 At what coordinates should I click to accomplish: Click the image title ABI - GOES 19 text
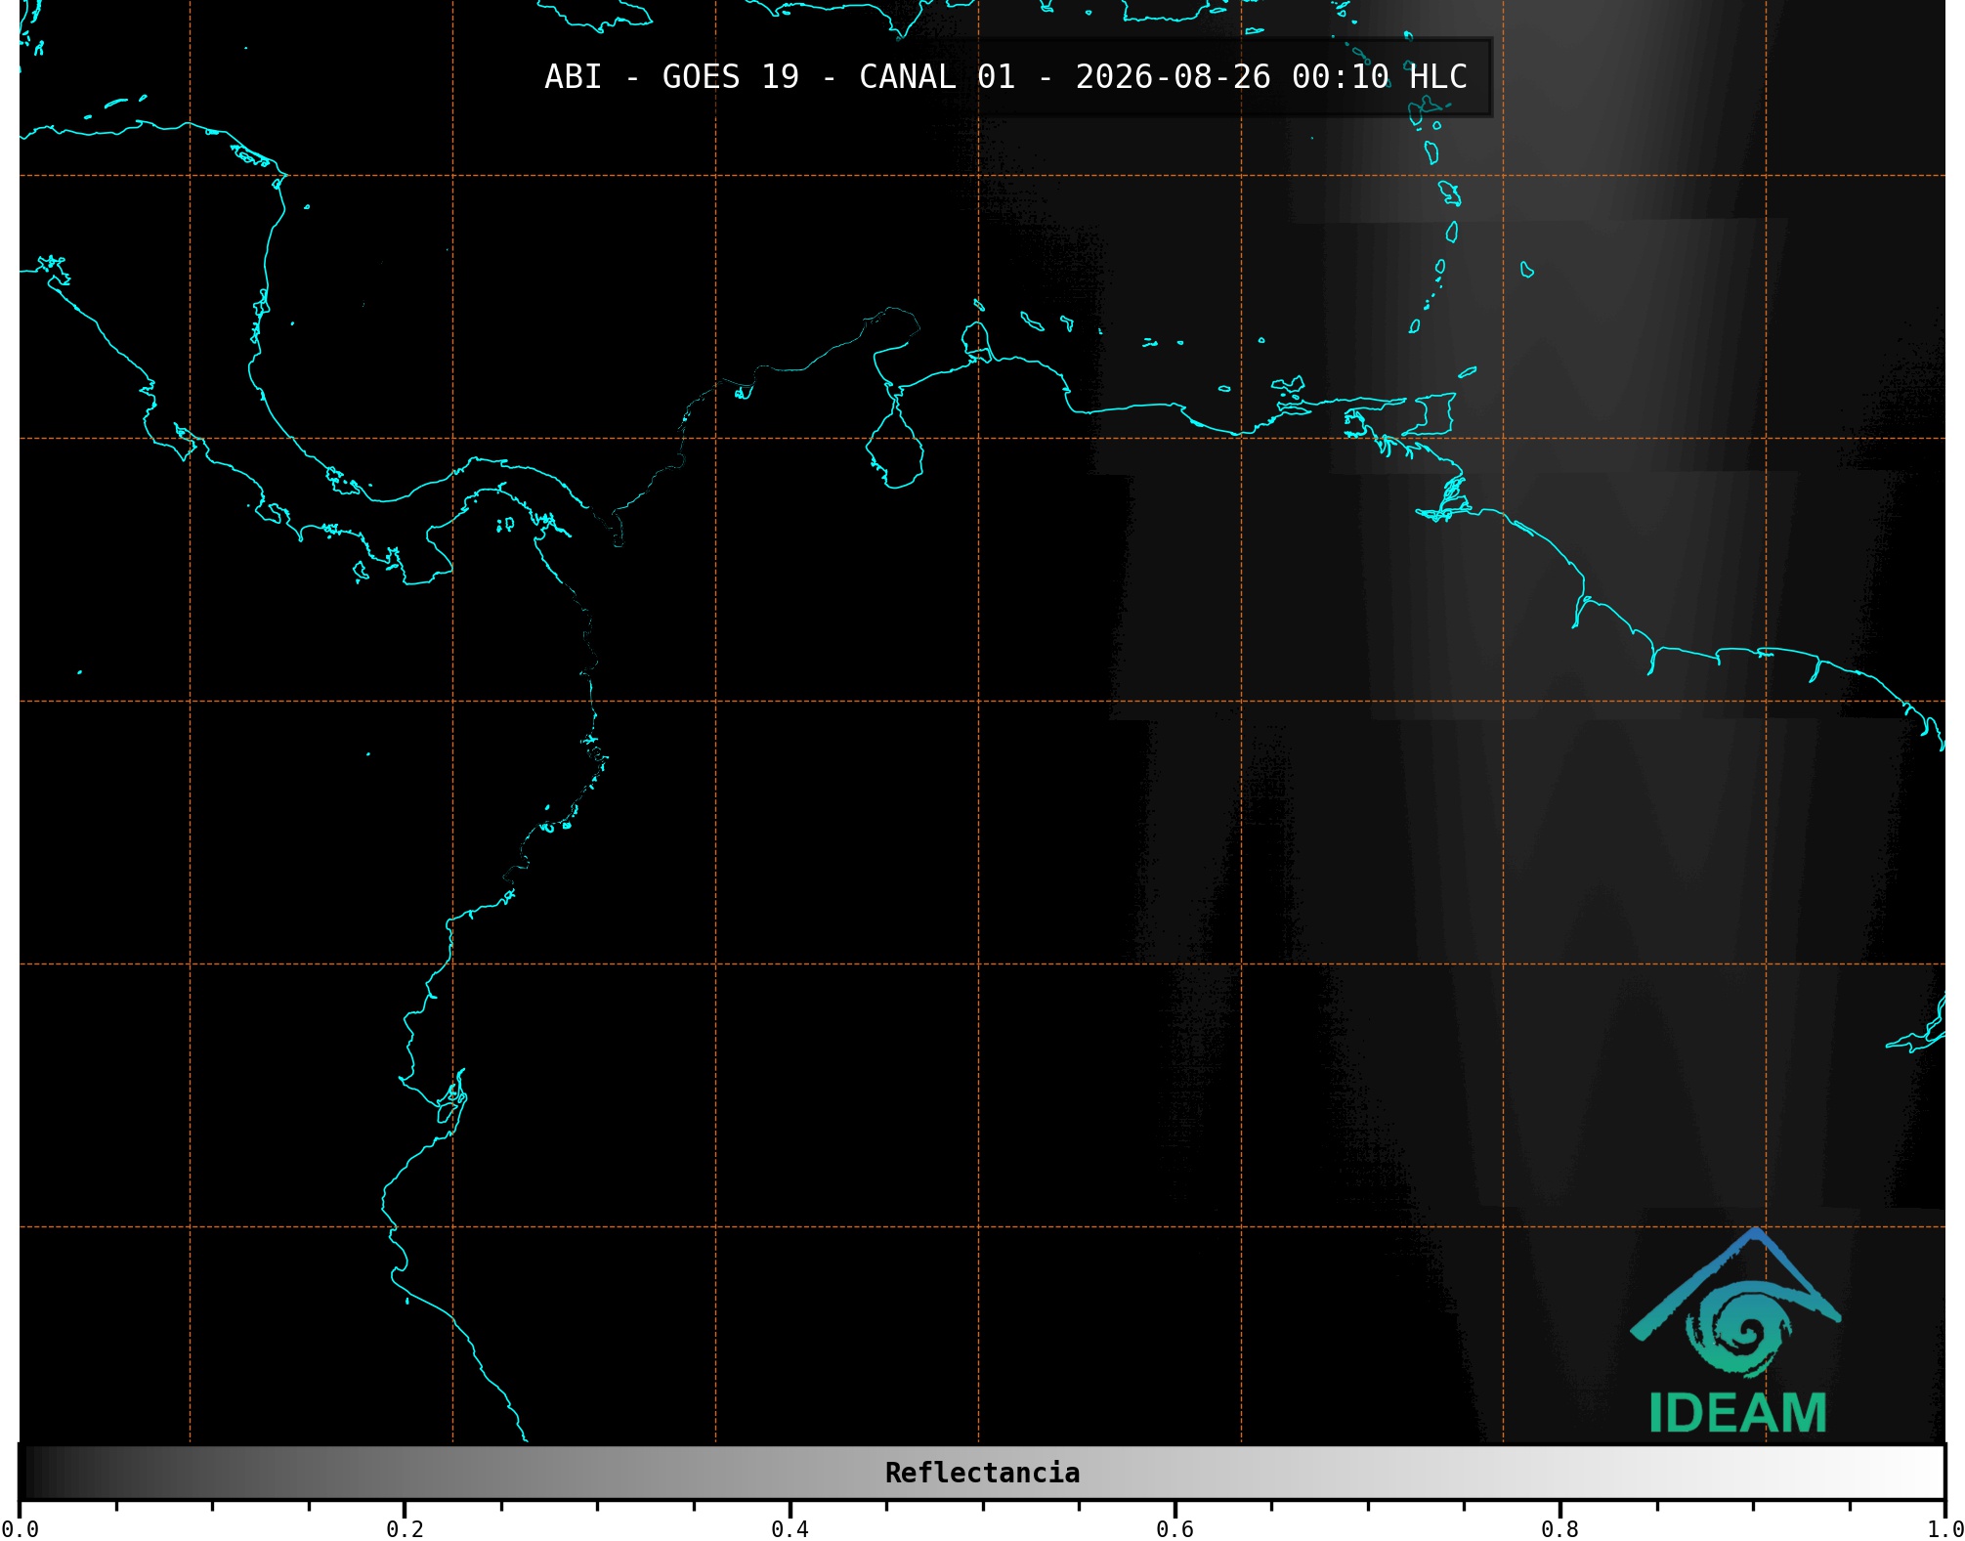pos(1005,76)
